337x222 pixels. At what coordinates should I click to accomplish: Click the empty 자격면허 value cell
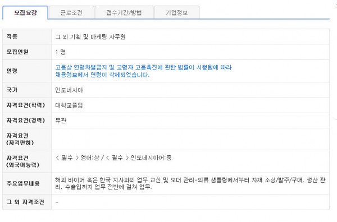[x=190, y=139]
